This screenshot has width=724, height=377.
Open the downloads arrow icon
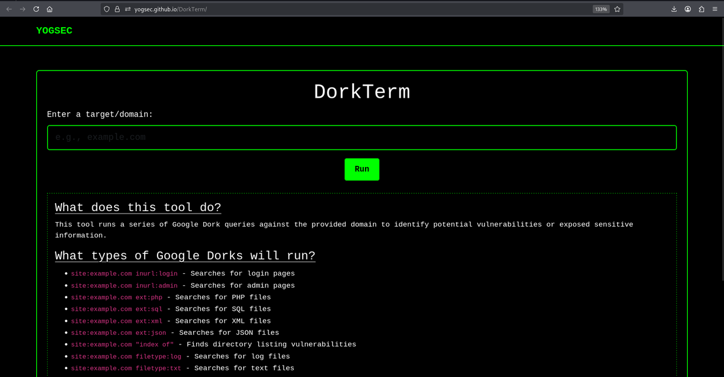[674, 9]
